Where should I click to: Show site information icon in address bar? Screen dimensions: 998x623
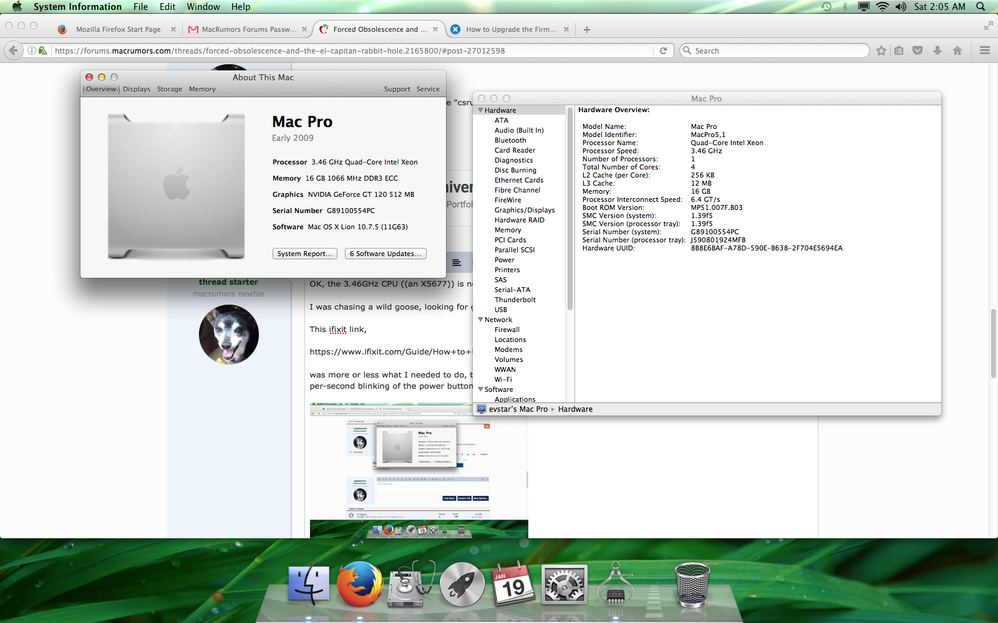click(x=31, y=50)
